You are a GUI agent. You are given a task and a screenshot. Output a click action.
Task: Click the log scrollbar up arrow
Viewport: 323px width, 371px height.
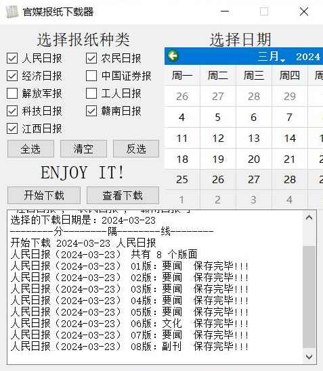(x=309, y=218)
